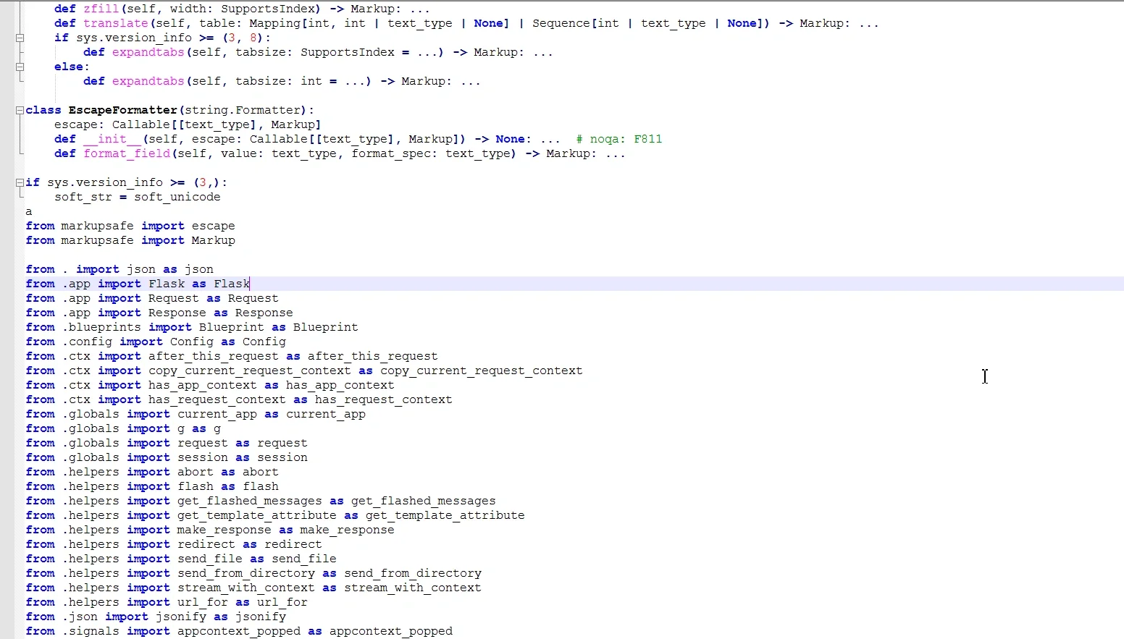Collapse the EscapeFormatter class fold marker
Image resolution: width=1124 pixels, height=639 pixels.
[20, 110]
